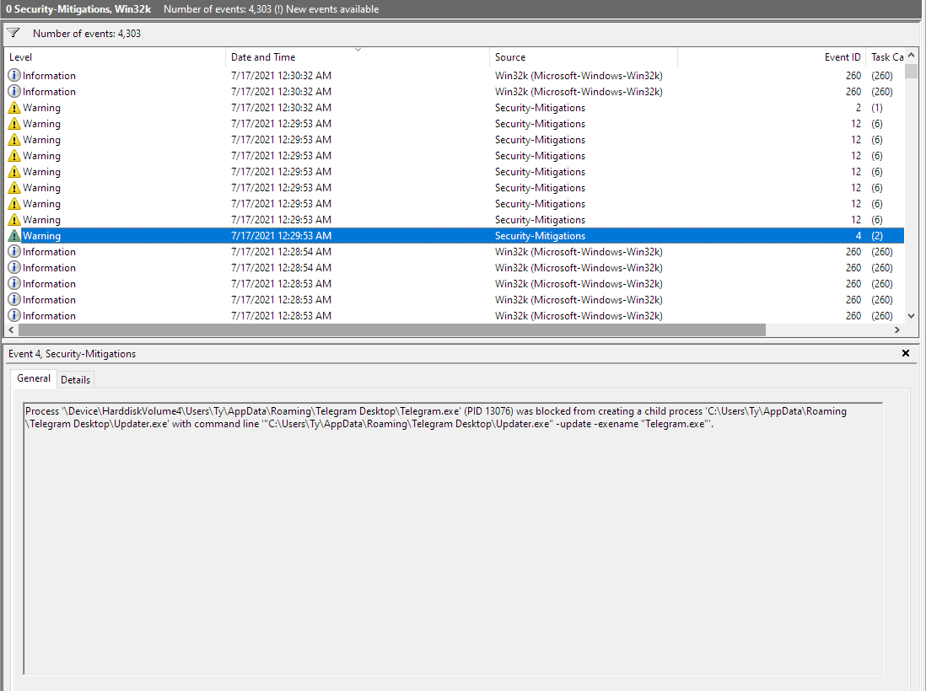Screen dimensions: 926x691
Task: Click the Information icon beside the 12:28:54 AM event
Action: [13, 251]
